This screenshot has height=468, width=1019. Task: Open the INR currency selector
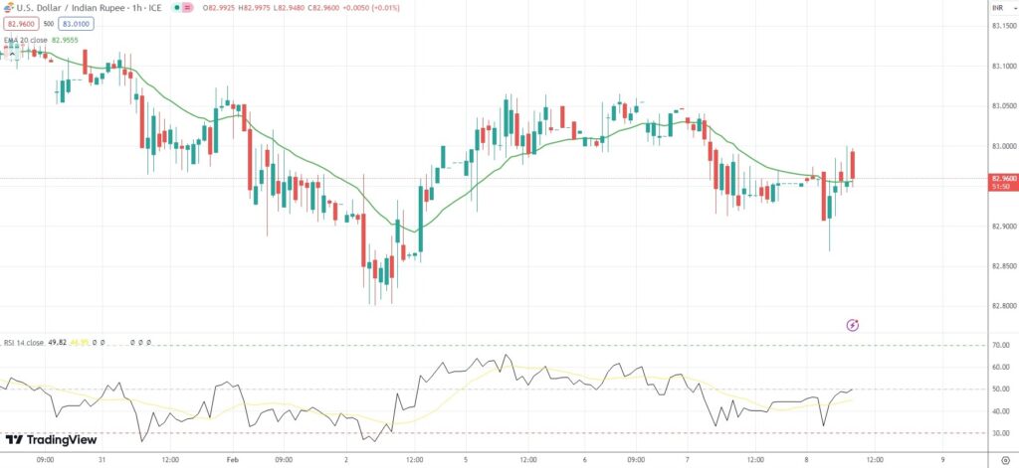[998, 8]
